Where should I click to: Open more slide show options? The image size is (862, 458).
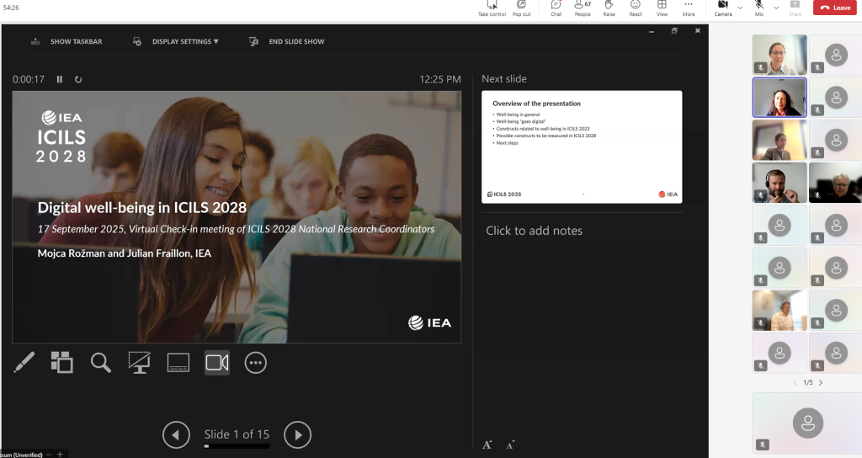pyautogui.click(x=256, y=362)
